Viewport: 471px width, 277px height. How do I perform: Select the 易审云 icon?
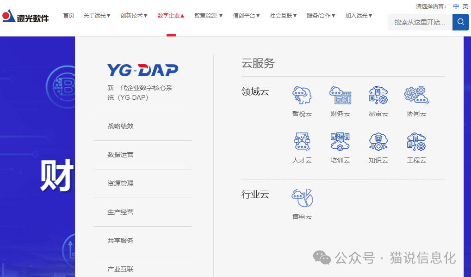coord(378,96)
